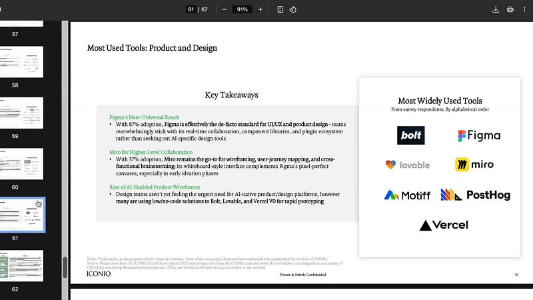Zoom in with the plus button

point(261,9)
